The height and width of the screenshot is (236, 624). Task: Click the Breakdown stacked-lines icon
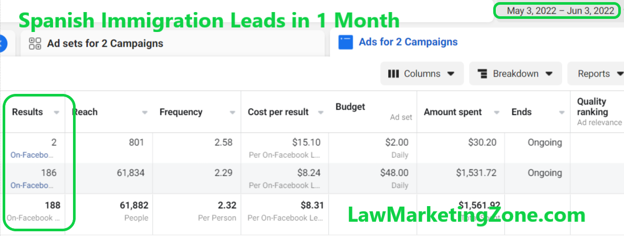coord(483,73)
